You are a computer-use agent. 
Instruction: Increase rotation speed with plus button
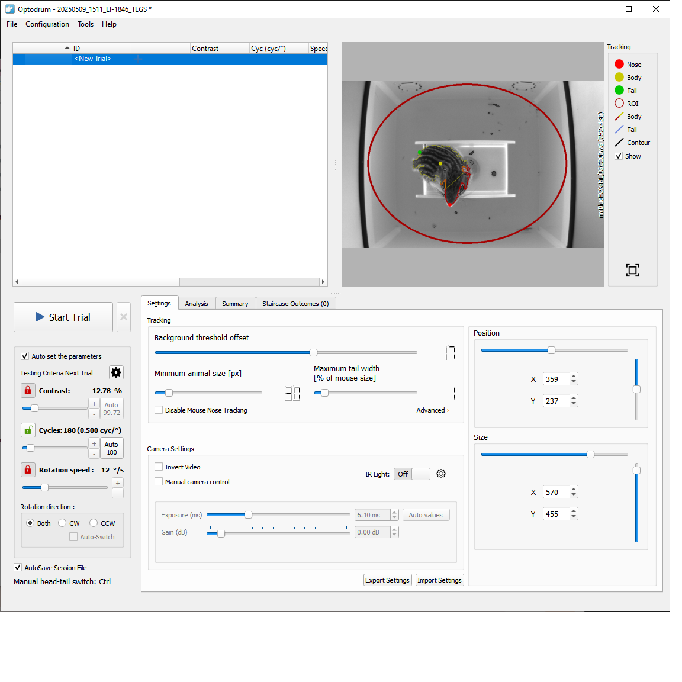tap(118, 483)
